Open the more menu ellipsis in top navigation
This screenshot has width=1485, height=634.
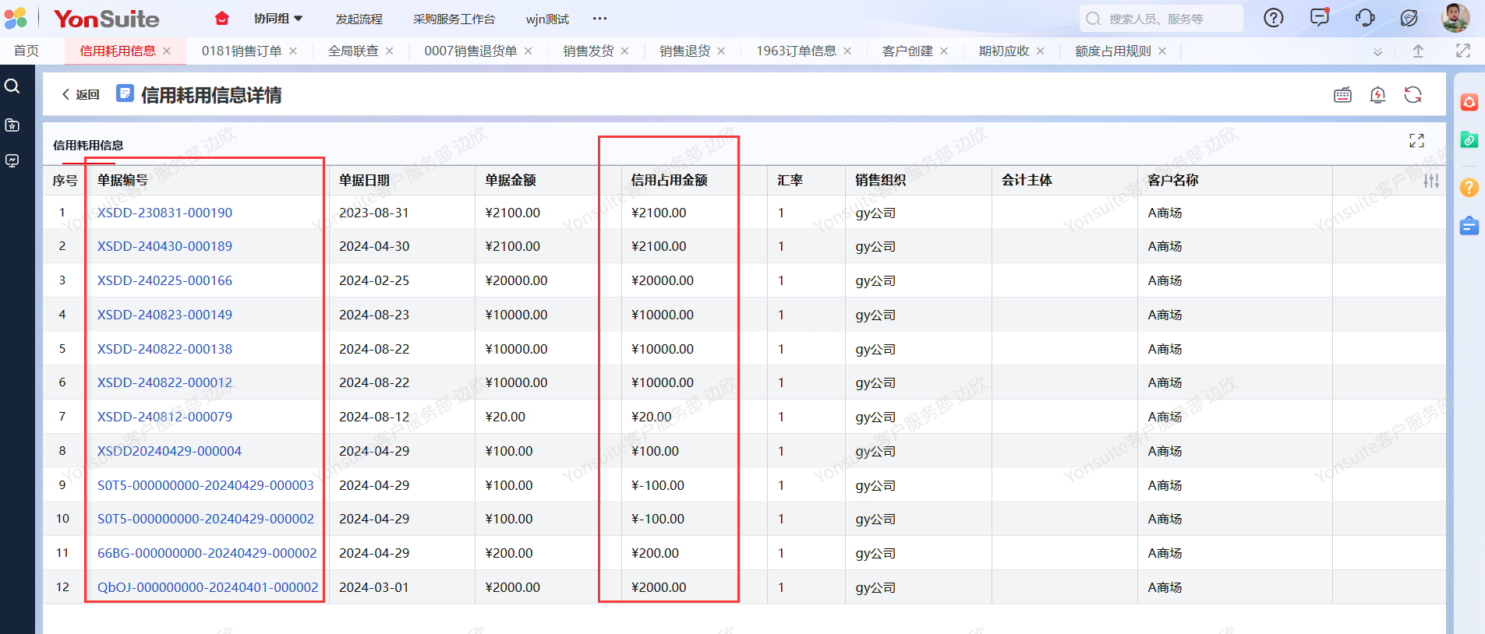point(599,19)
